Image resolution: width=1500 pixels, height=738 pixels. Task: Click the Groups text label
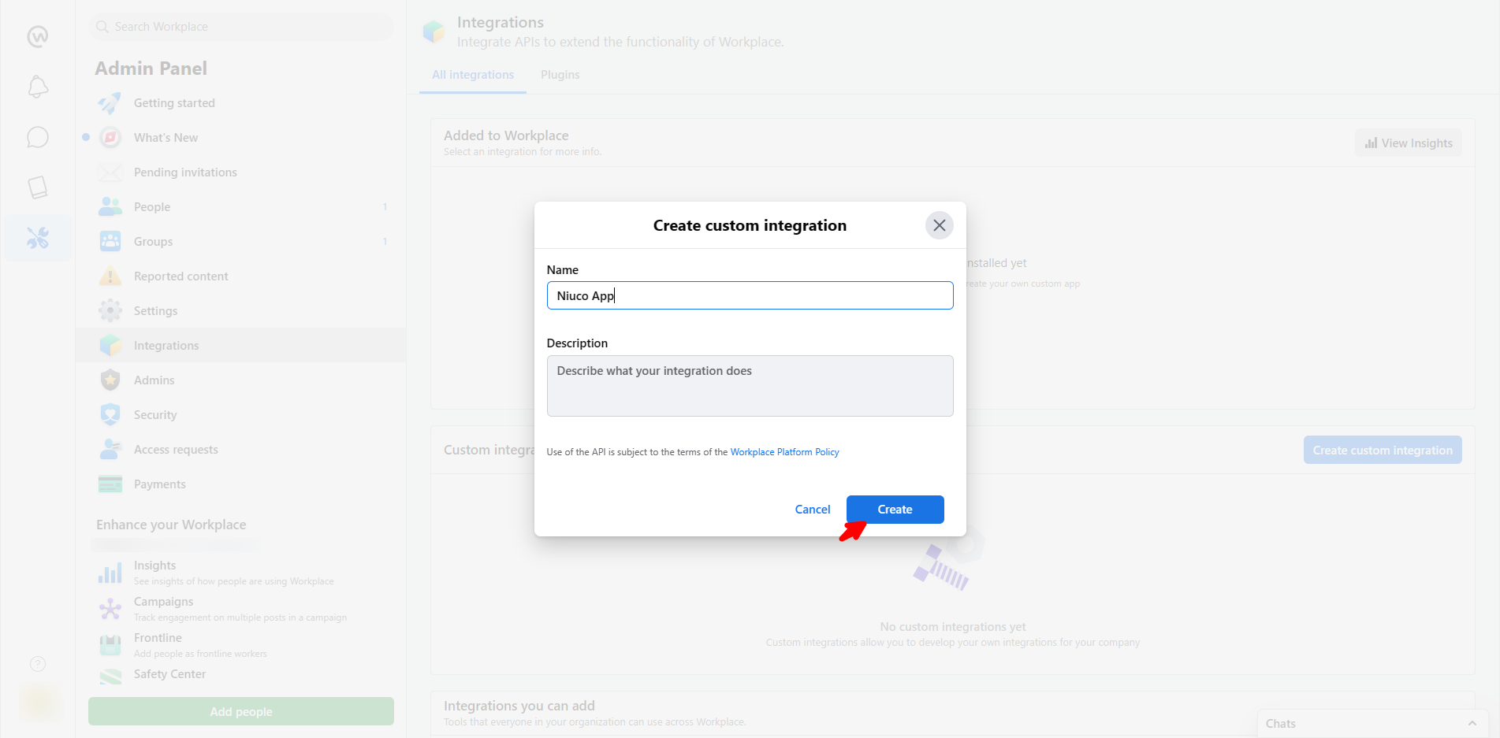(x=153, y=242)
